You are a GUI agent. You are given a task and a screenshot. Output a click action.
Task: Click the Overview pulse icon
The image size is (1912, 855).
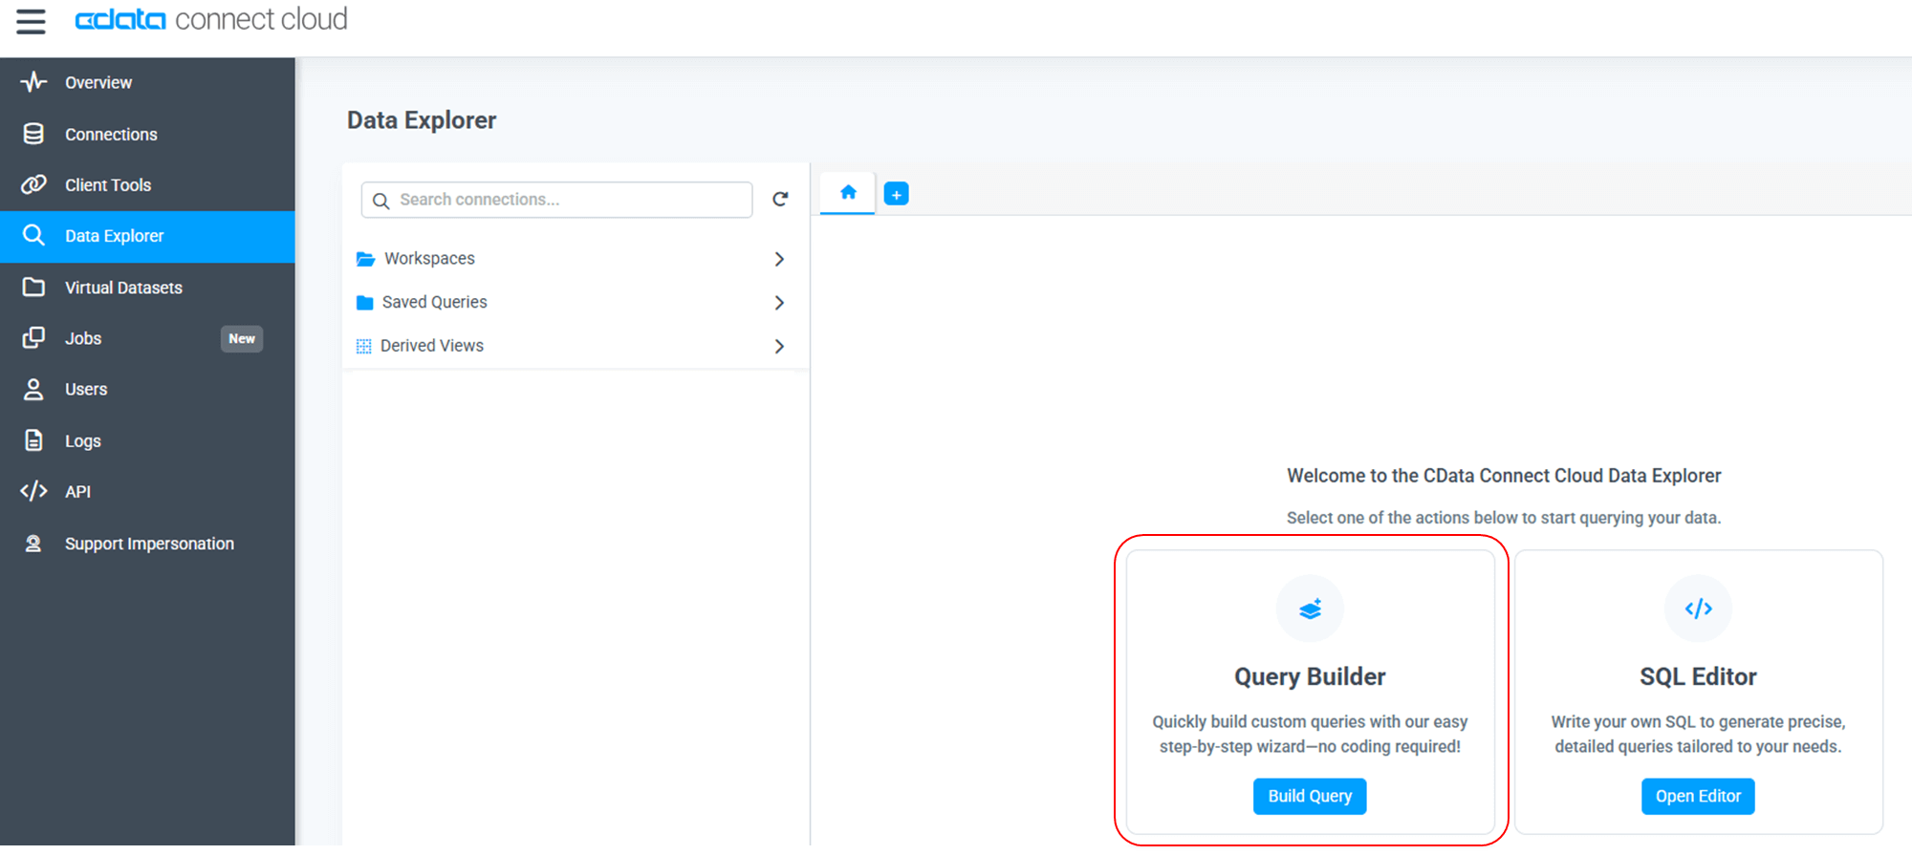[x=33, y=82]
